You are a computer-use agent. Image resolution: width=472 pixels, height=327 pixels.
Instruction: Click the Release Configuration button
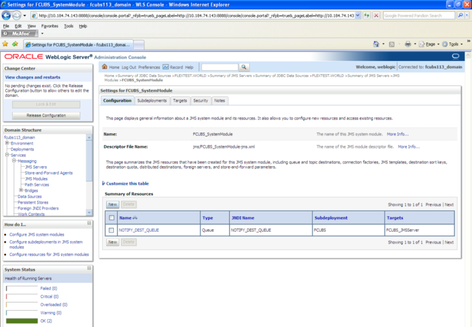click(x=46, y=115)
